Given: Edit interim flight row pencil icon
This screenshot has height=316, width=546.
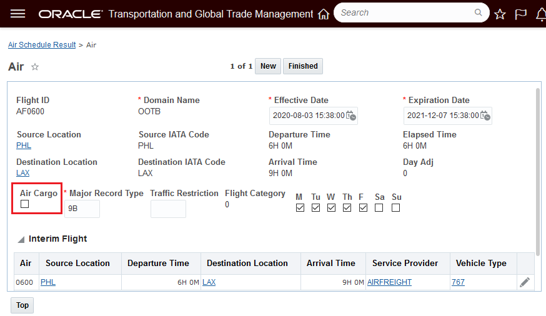Looking at the screenshot, I should click(x=525, y=282).
